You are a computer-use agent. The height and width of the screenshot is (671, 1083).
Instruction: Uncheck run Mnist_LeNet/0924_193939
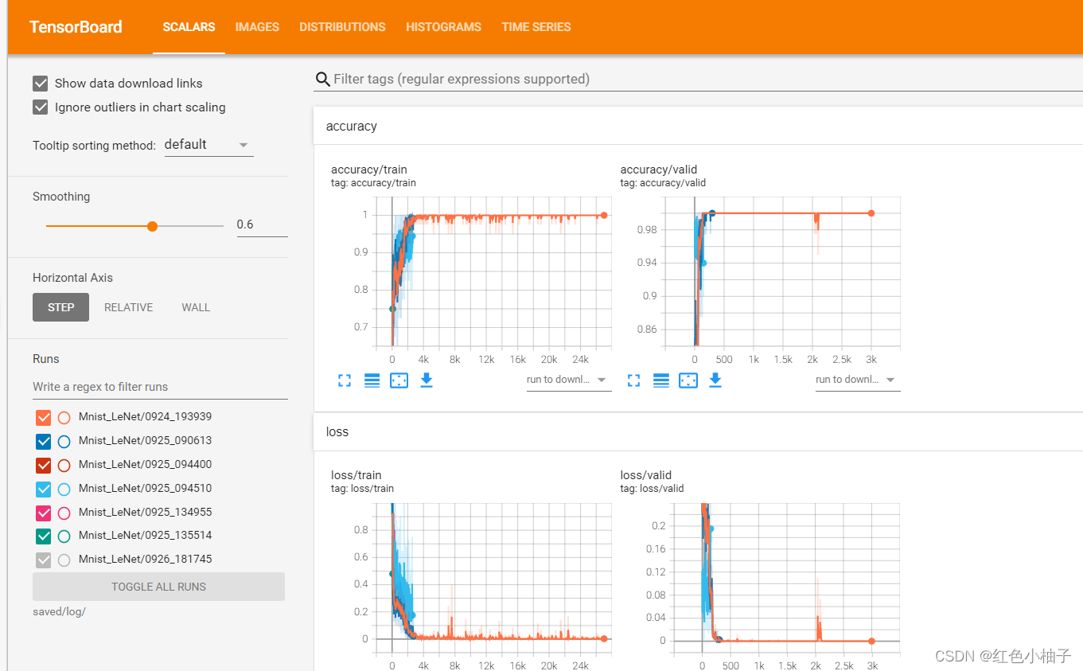[44, 417]
